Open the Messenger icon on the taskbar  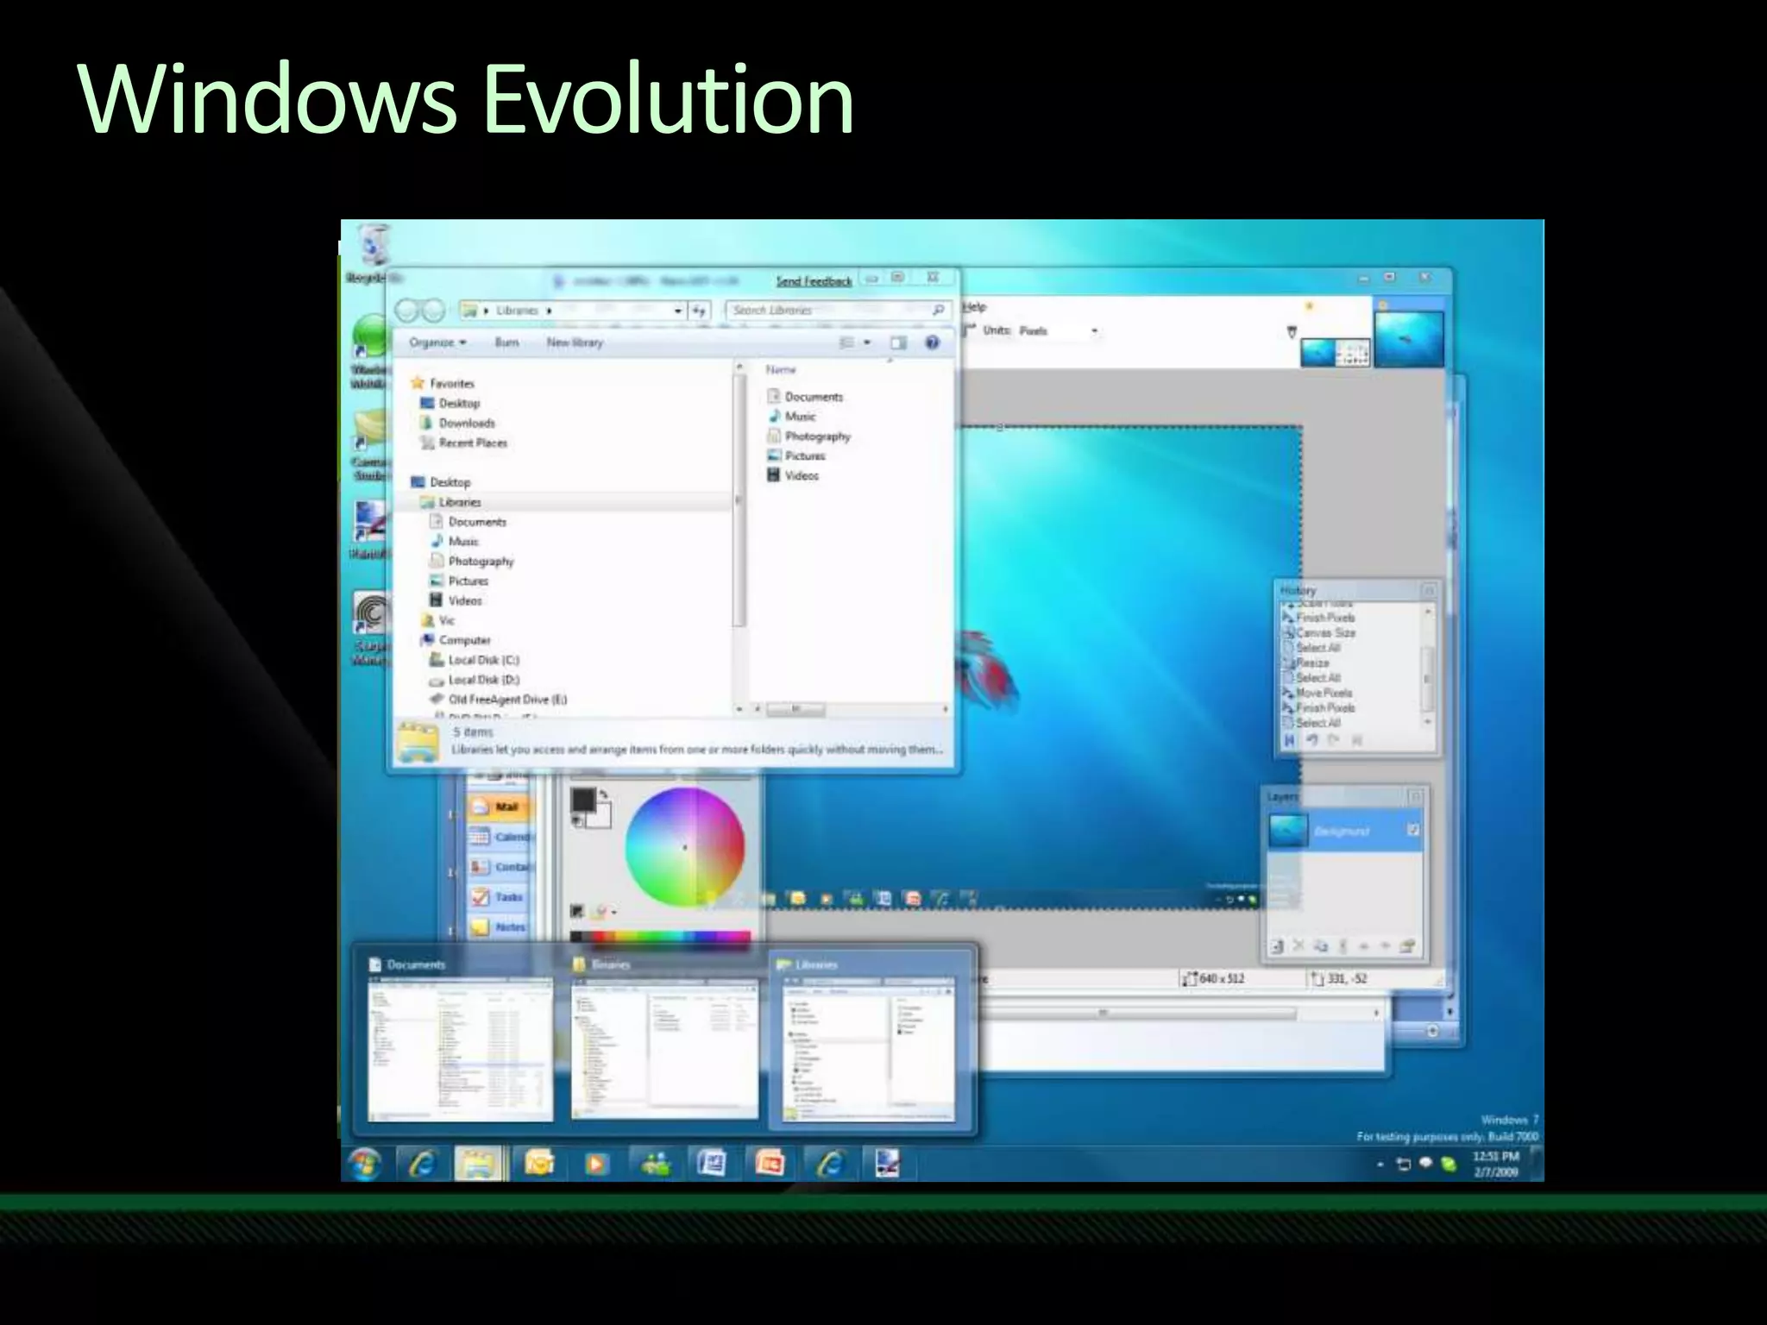(655, 1165)
